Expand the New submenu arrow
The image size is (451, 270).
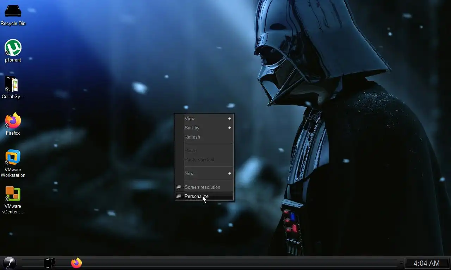point(229,173)
